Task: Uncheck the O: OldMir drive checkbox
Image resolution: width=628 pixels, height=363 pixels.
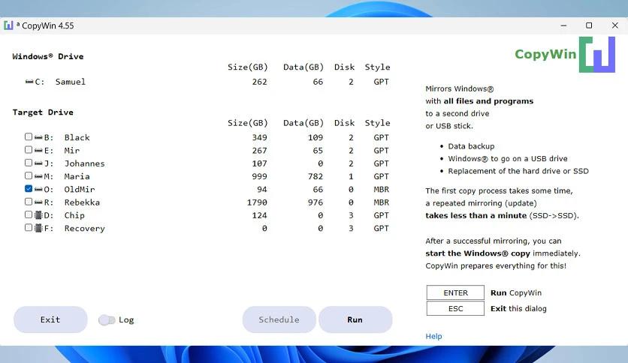Action: (29, 189)
